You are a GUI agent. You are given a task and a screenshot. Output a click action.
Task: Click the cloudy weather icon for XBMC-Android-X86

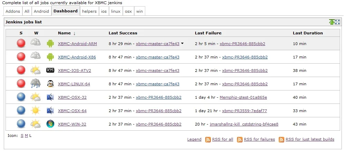click(36, 57)
